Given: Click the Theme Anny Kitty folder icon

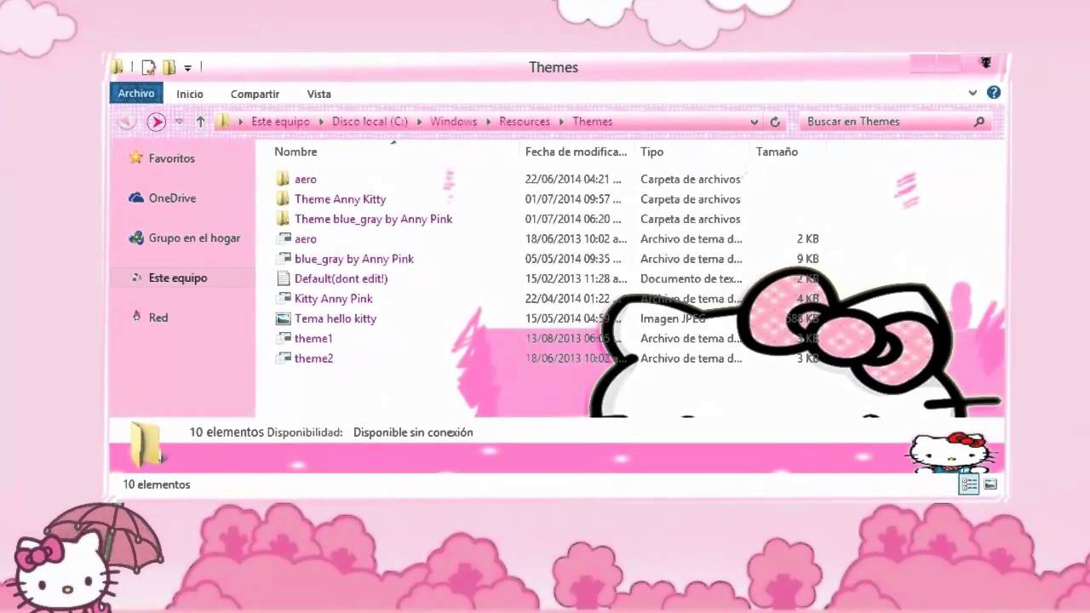Looking at the screenshot, I should point(283,198).
